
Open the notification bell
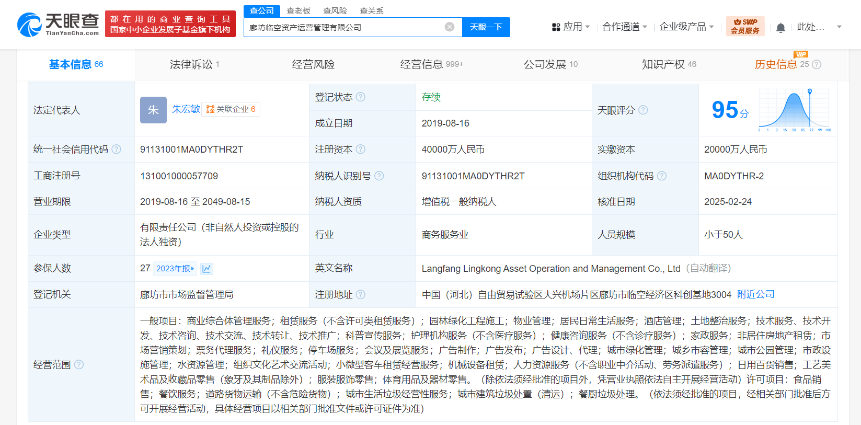tap(780, 27)
